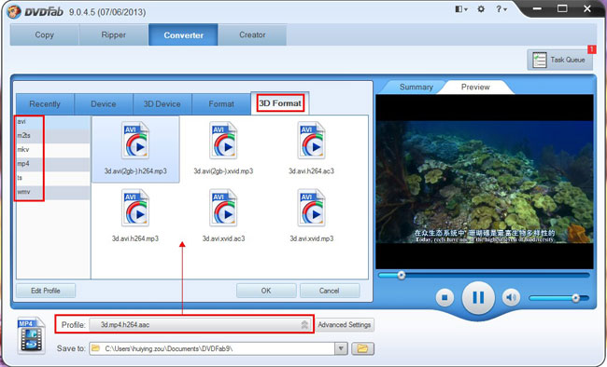Screen dimensions: 607x367
Task: Switch to the Creator tab
Action: pos(252,34)
